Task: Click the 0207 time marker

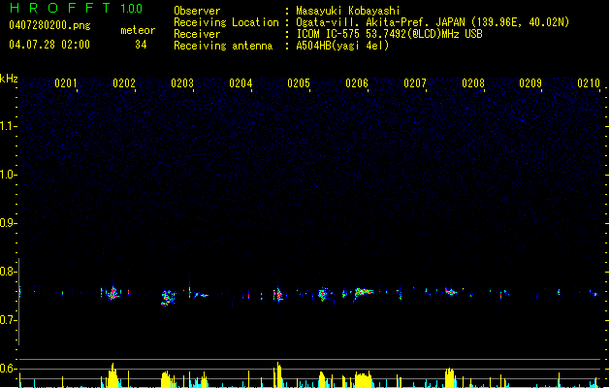Action: (x=415, y=83)
